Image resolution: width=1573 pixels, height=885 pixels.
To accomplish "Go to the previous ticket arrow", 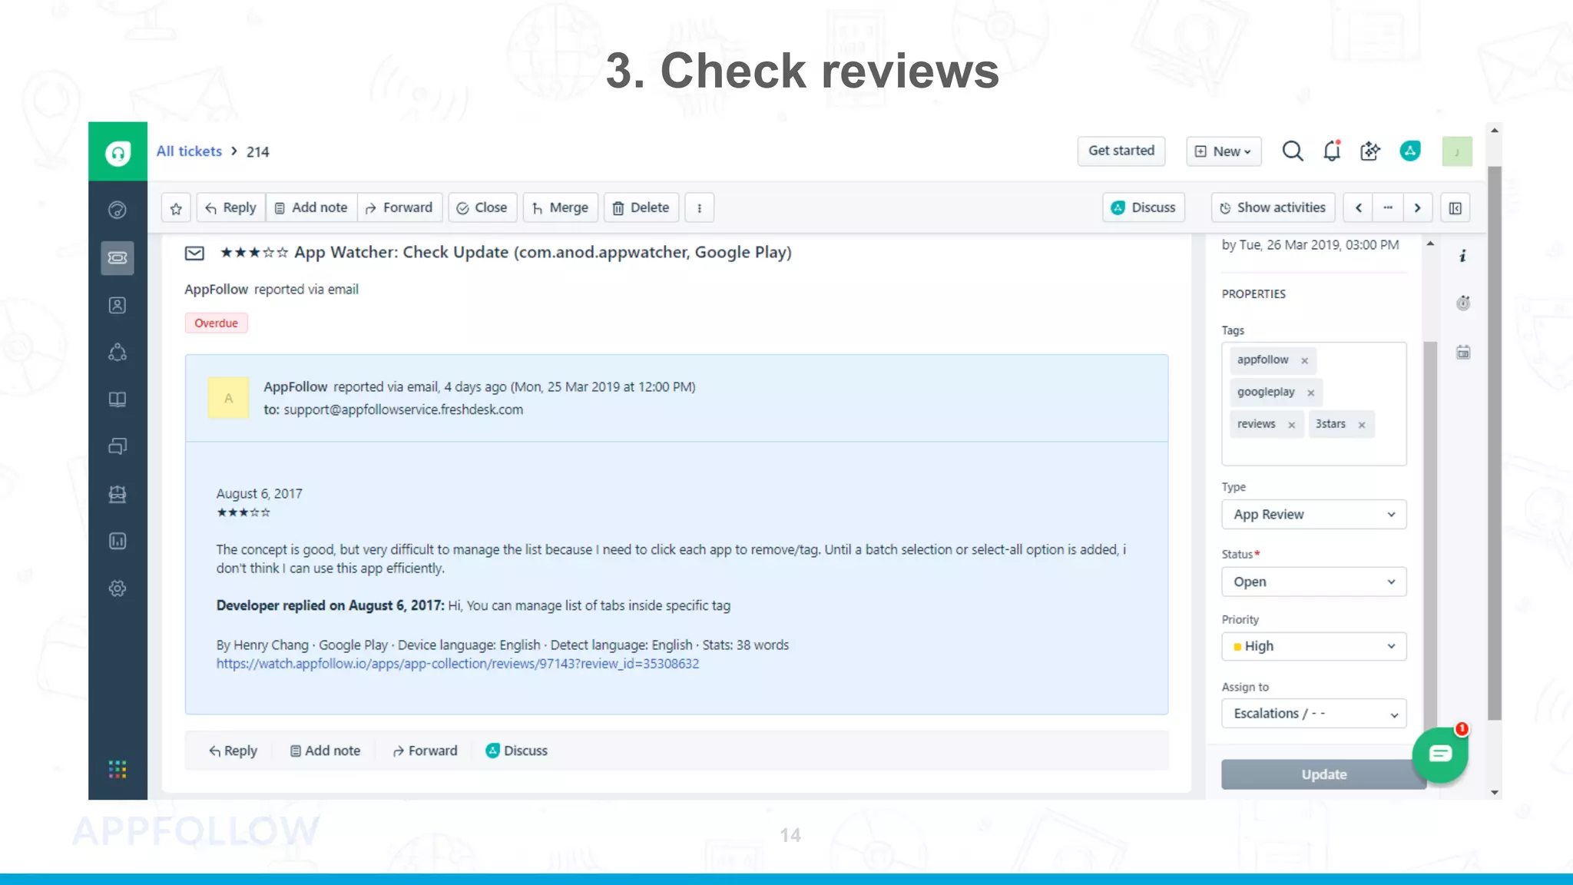I will (x=1359, y=208).
